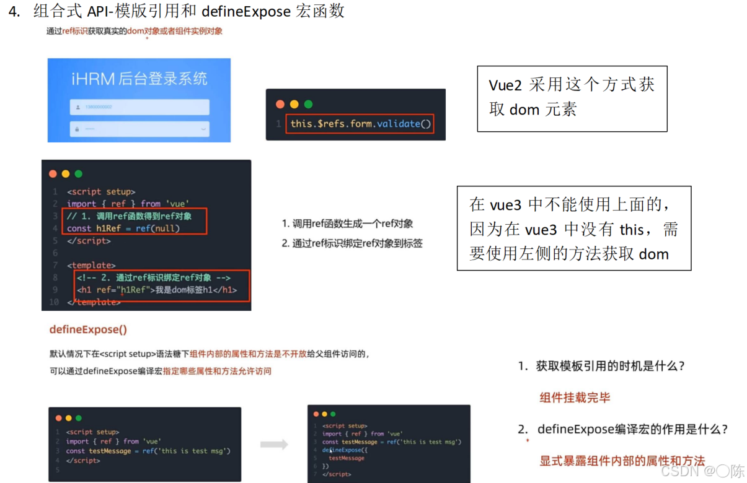Click the red dot on the right defineExpose code window
Viewport: 747px width, 483px height.
click(316, 414)
